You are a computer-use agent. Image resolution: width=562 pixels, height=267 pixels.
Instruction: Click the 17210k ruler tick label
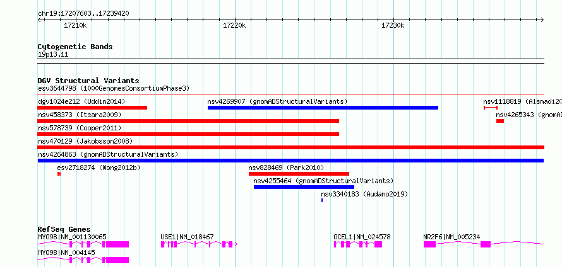(x=75, y=25)
